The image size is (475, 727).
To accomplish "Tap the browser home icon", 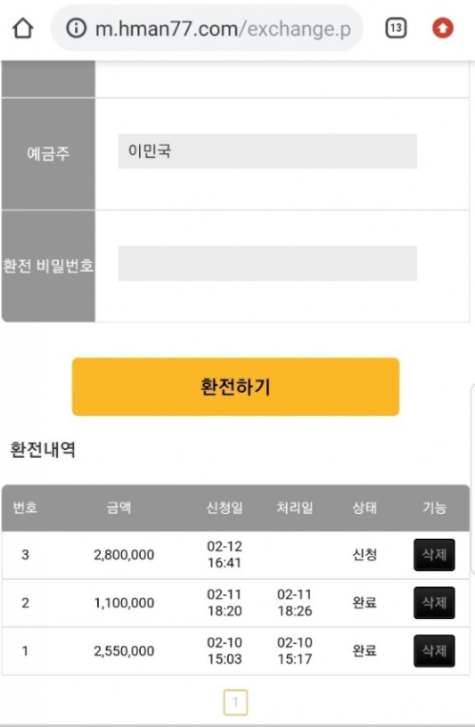I will (x=23, y=29).
